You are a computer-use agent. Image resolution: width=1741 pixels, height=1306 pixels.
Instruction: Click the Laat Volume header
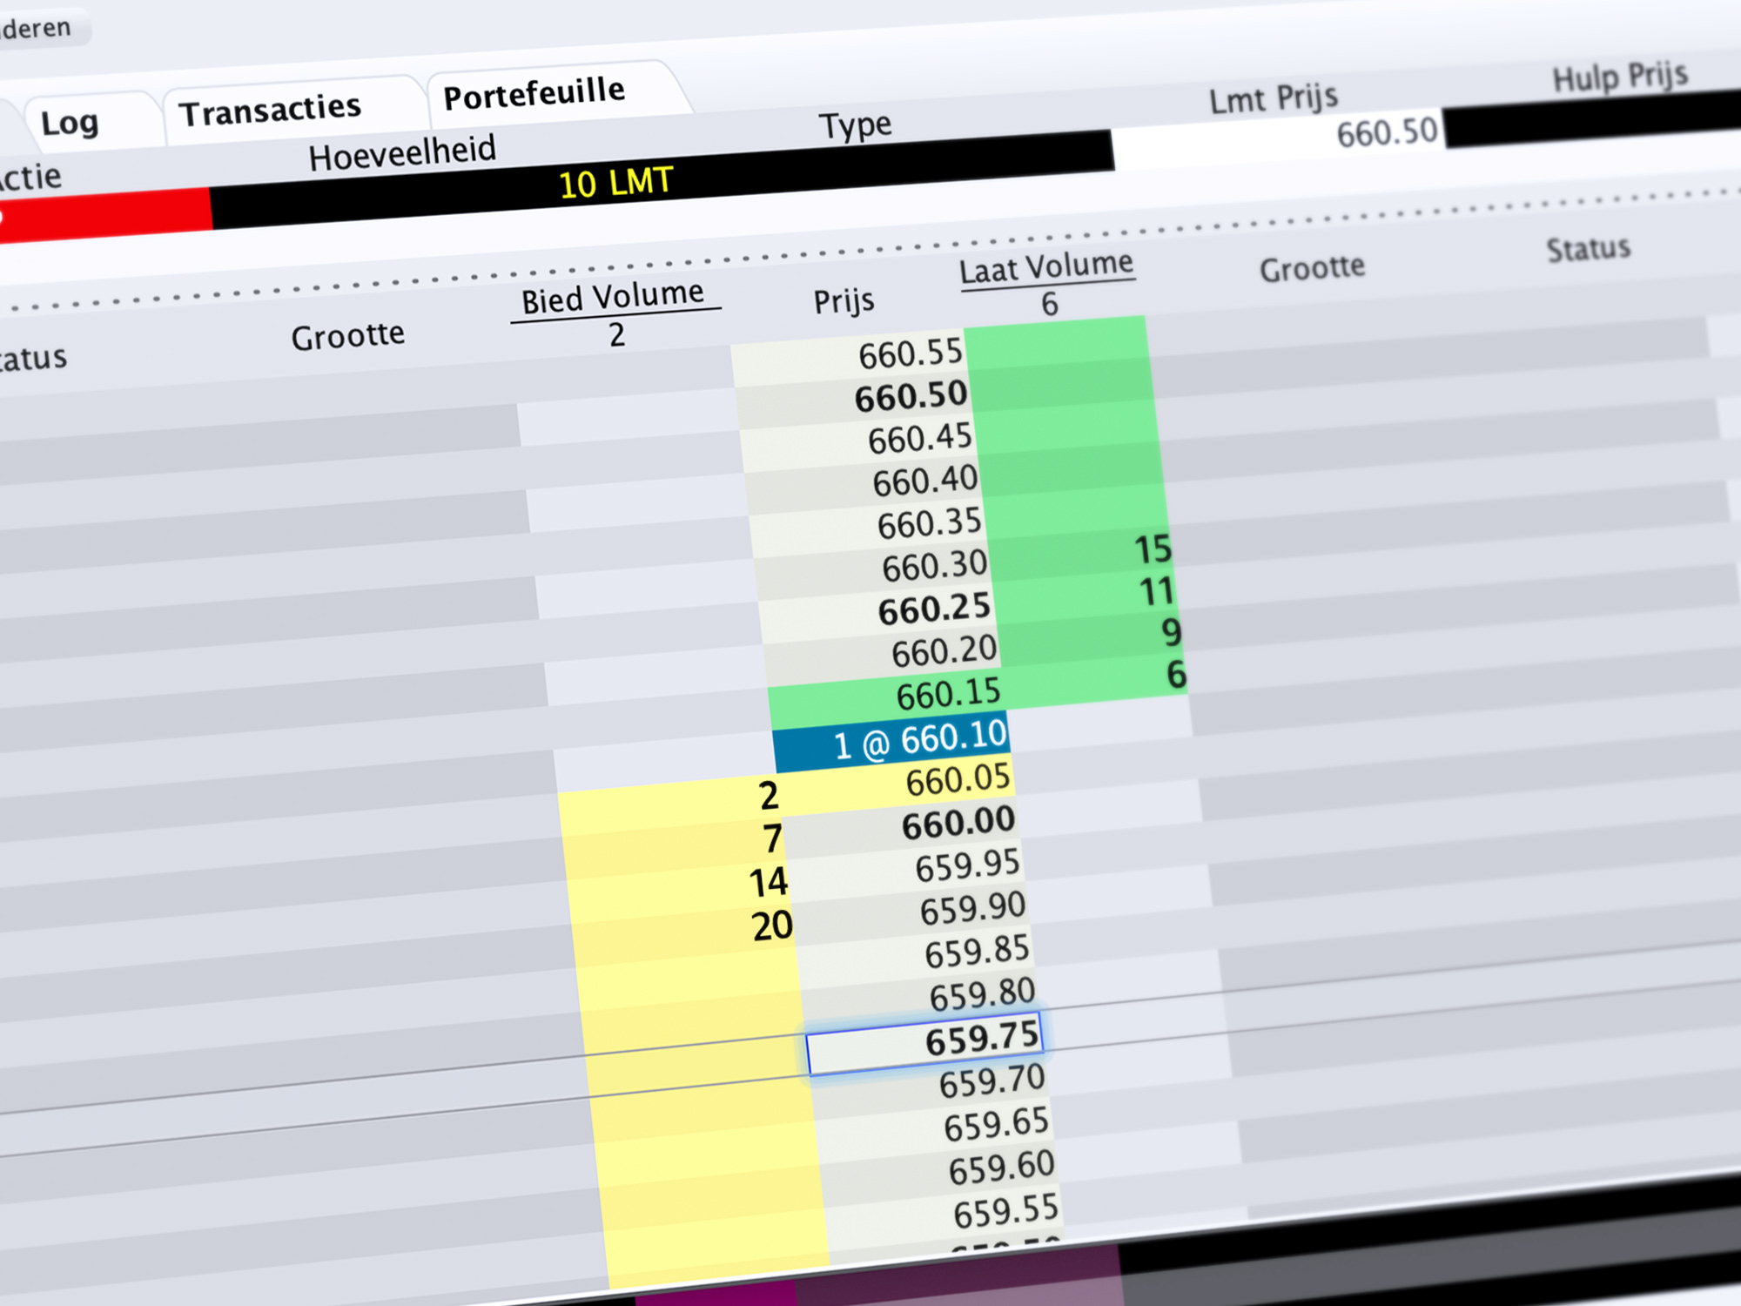(1046, 266)
